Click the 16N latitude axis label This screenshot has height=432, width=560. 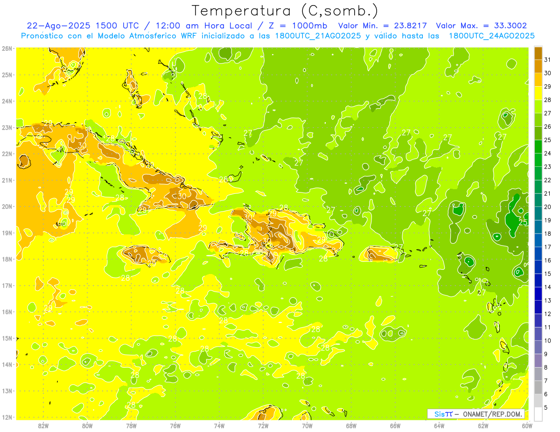[x=7, y=312]
